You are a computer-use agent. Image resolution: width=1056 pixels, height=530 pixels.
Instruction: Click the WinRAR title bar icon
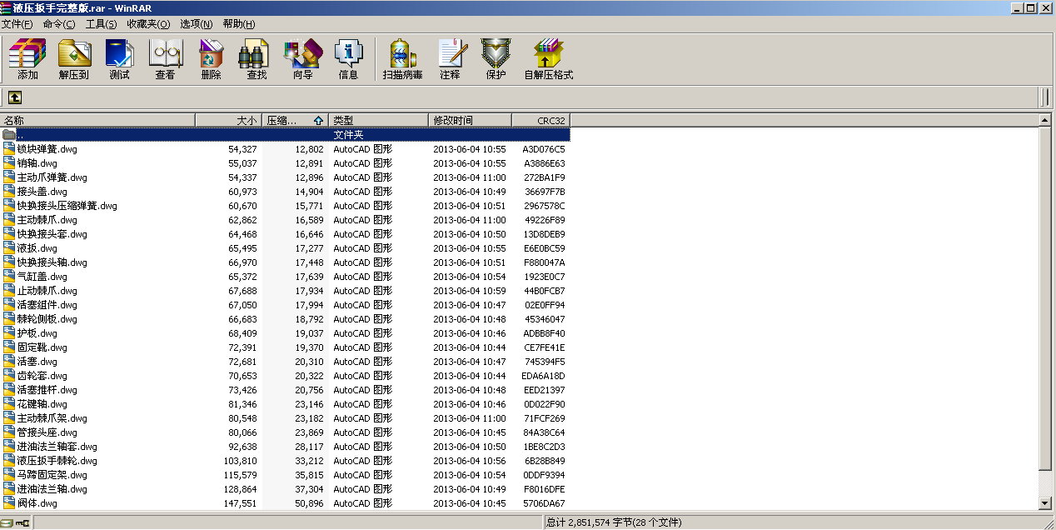(7, 7)
